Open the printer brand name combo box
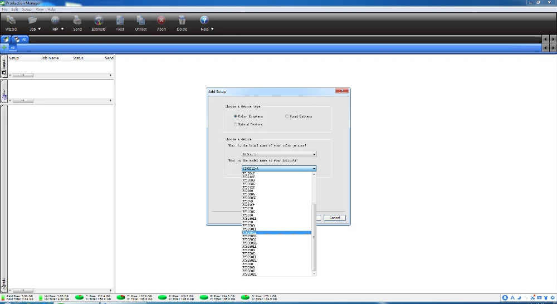 click(x=279, y=154)
